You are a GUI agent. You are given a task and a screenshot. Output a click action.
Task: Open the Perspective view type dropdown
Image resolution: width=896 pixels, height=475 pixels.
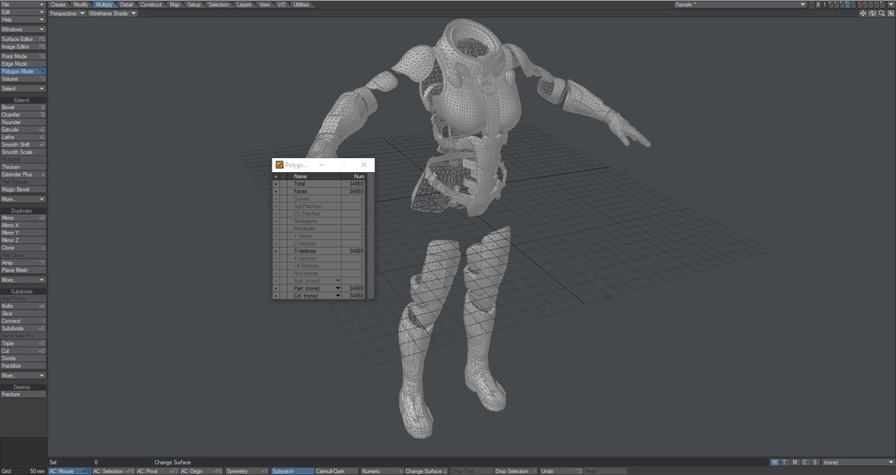(67, 13)
